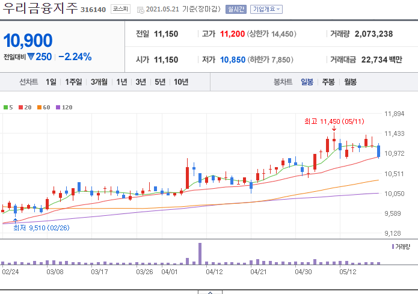The width and height of the screenshot is (418, 294).
Task: Click the 최고 11,450 (05/11) high marker
Action: click(x=334, y=121)
